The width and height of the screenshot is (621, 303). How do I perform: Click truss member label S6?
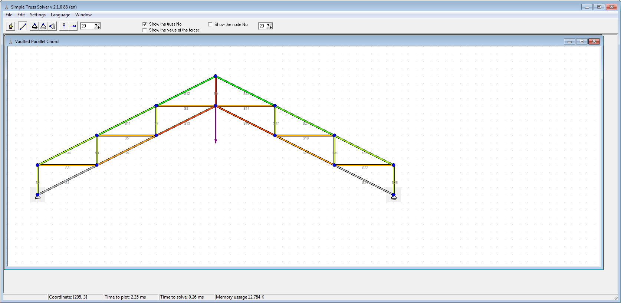[126, 153]
